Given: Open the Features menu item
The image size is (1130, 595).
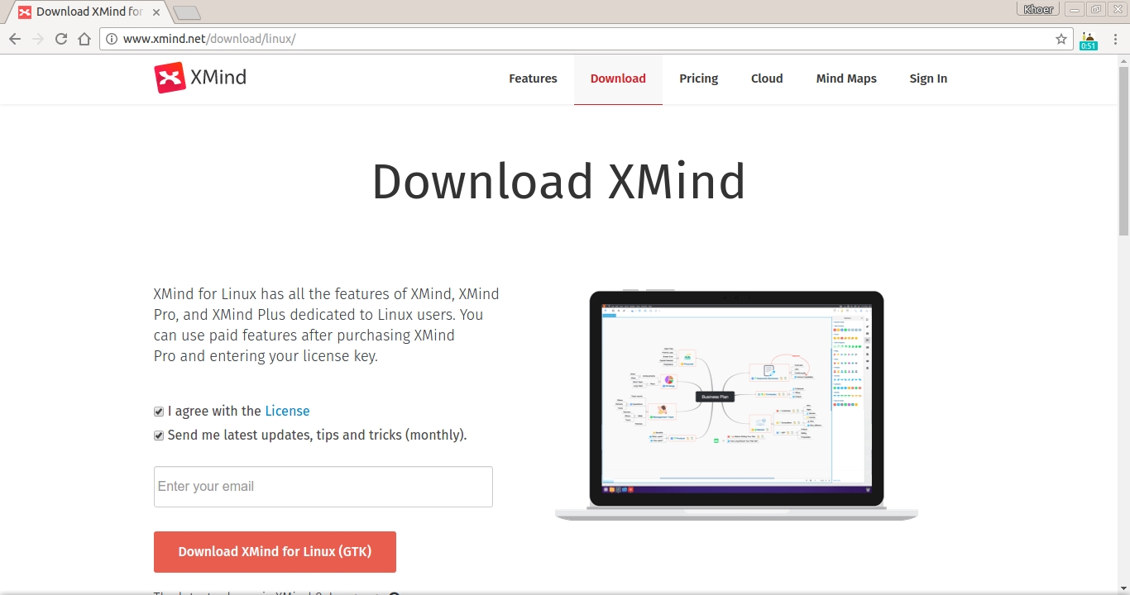Looking at the screenshot, I should click(533, 79).
